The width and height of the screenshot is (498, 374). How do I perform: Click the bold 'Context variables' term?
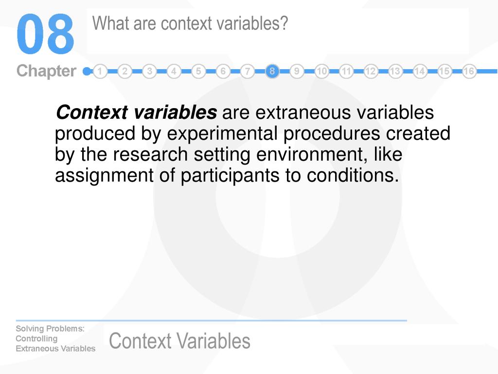(136, 112)
